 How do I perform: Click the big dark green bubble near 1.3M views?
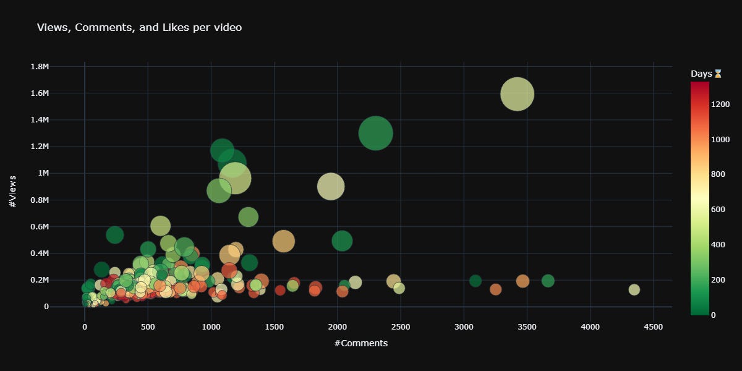point(375,133)
